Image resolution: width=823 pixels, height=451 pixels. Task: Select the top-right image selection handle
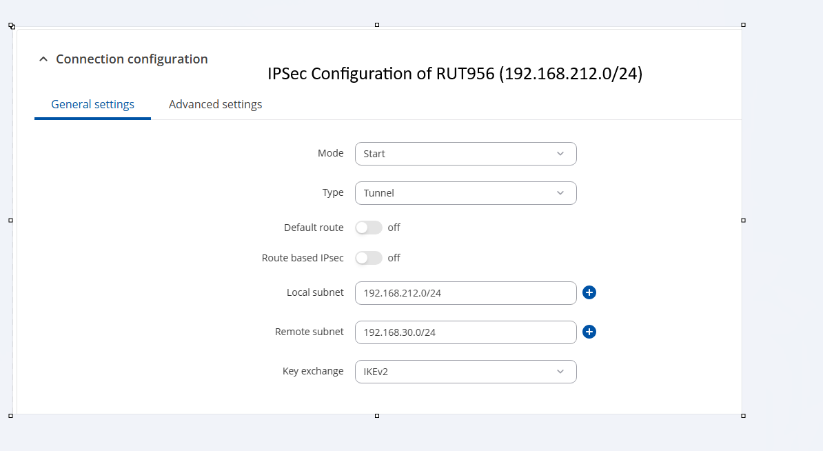[x=743, y=25]
